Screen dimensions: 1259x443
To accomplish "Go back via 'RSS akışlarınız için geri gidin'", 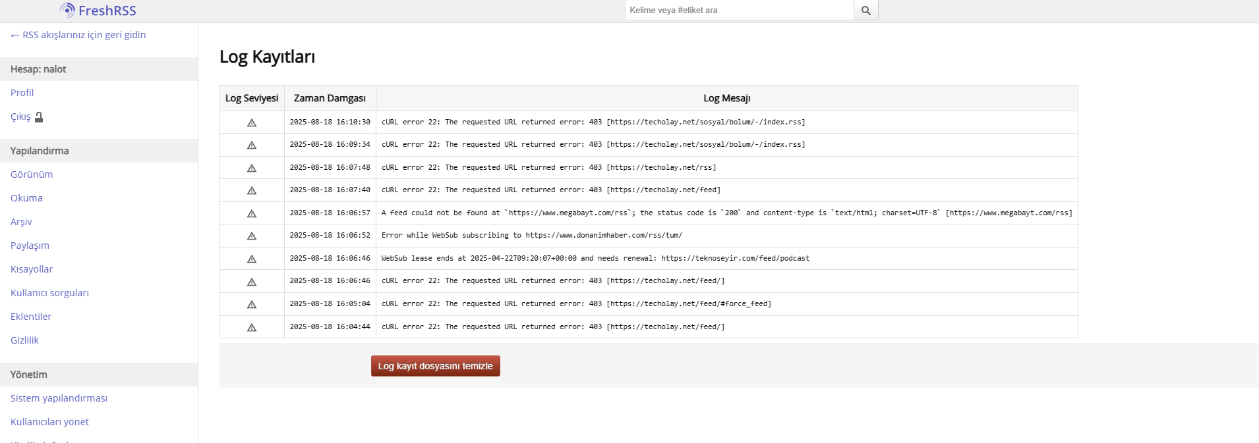I will (78, 35).
